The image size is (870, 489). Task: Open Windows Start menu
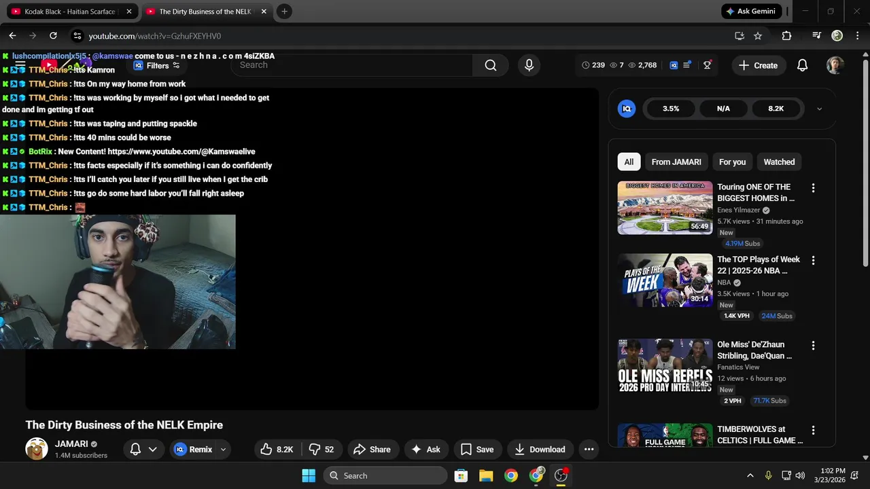tap(309, 475)
